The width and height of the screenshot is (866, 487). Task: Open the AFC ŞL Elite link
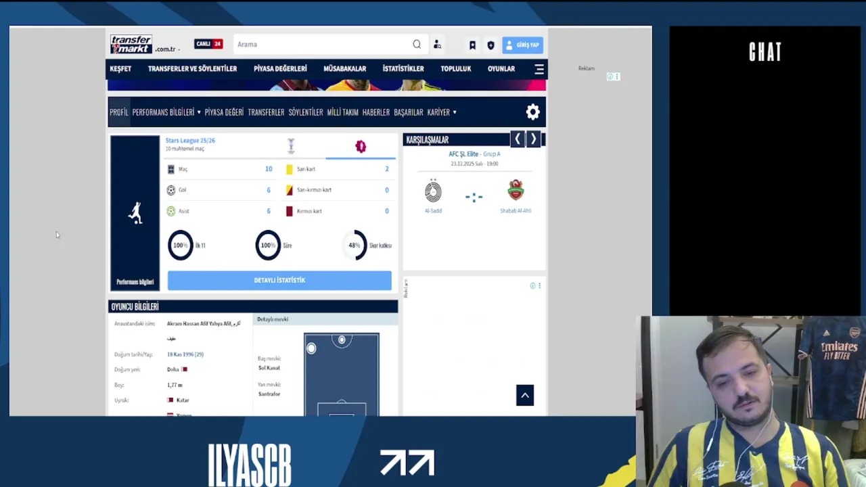463,154
